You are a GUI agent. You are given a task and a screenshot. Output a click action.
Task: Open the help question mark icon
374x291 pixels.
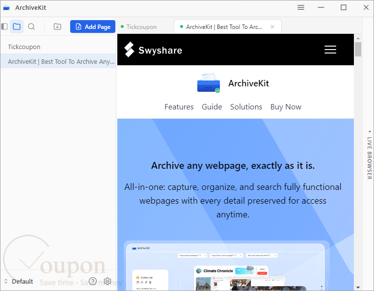click(x=93, y=282)
